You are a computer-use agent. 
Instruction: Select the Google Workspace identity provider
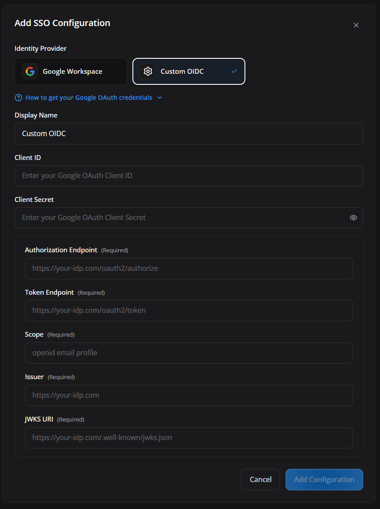pos(71,72)
